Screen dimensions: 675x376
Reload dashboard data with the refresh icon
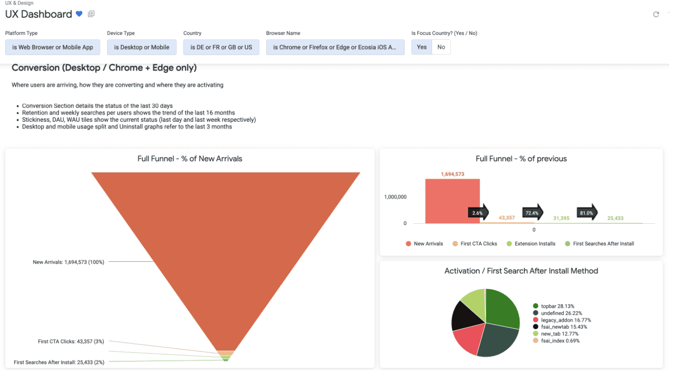click(656, 14)
